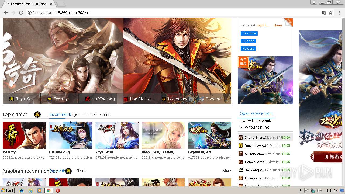This screenshot has width=345, height=194.
Task: Click the browser back arrow
Action: (6, 13)
